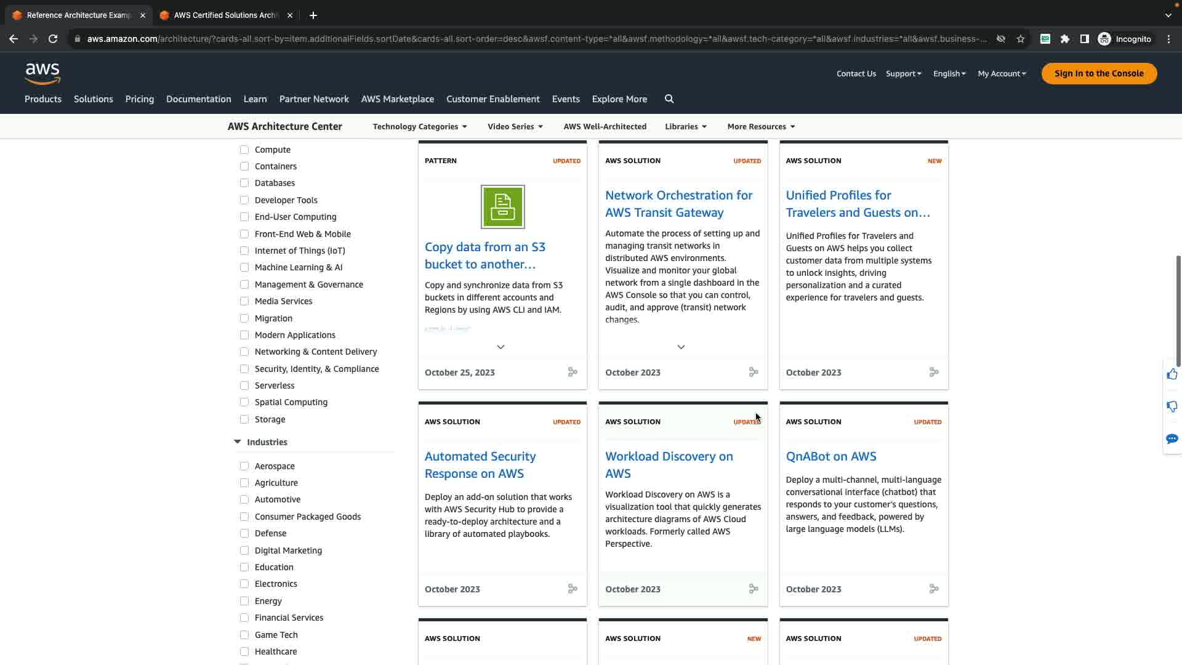This screenshot has height=665, width=1182.
Task: Expand the Network Orchestration card chevron
Action: 681,347
